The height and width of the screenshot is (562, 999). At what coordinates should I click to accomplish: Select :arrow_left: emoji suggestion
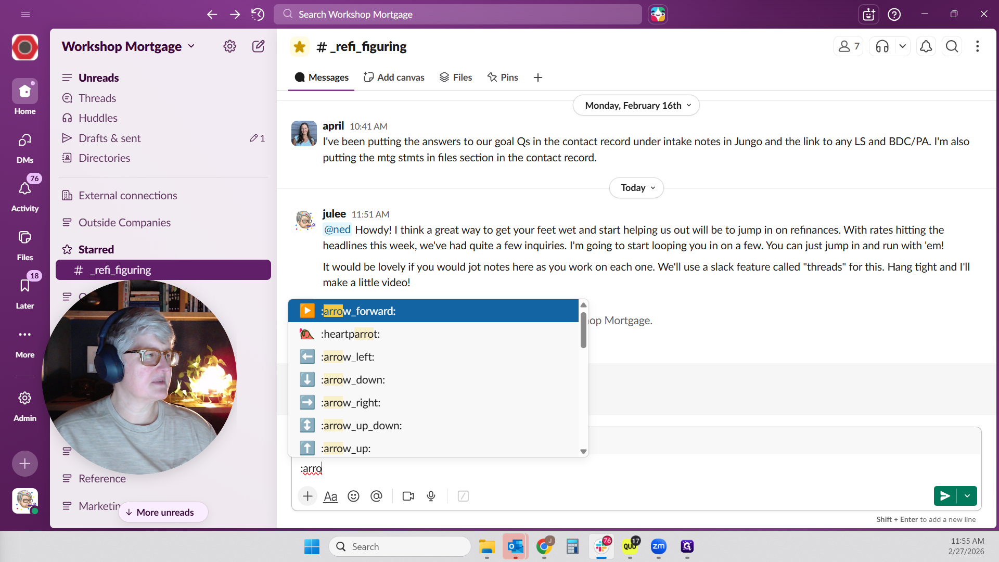point(348,357)
